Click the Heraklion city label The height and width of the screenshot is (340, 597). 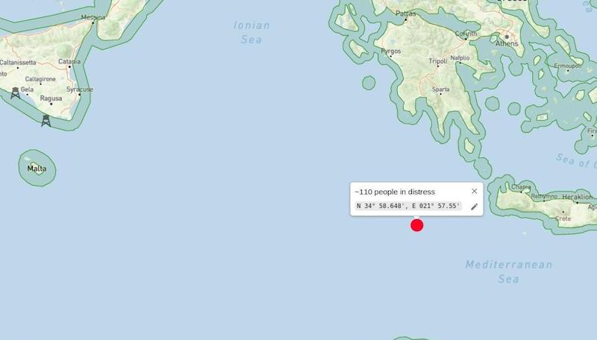tap(577, 197)
